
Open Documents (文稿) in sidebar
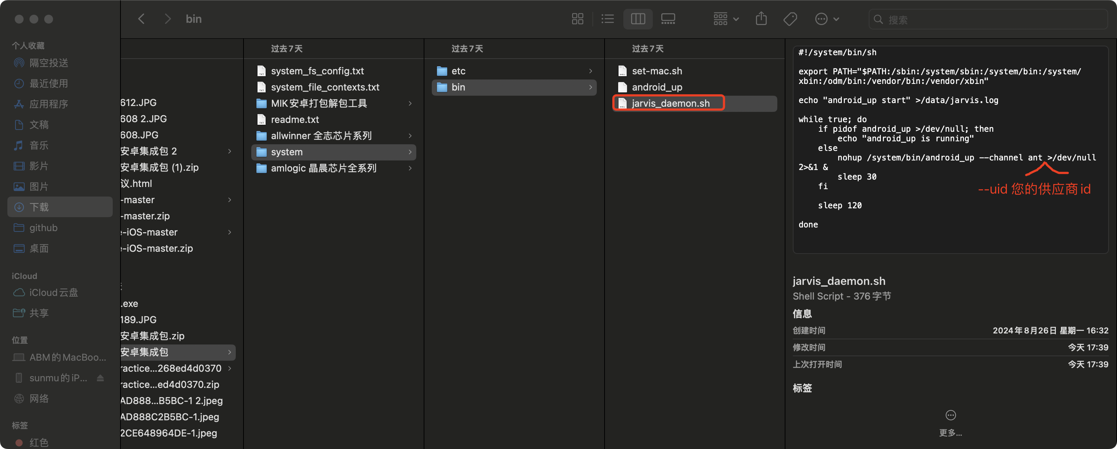pos(60,125)
